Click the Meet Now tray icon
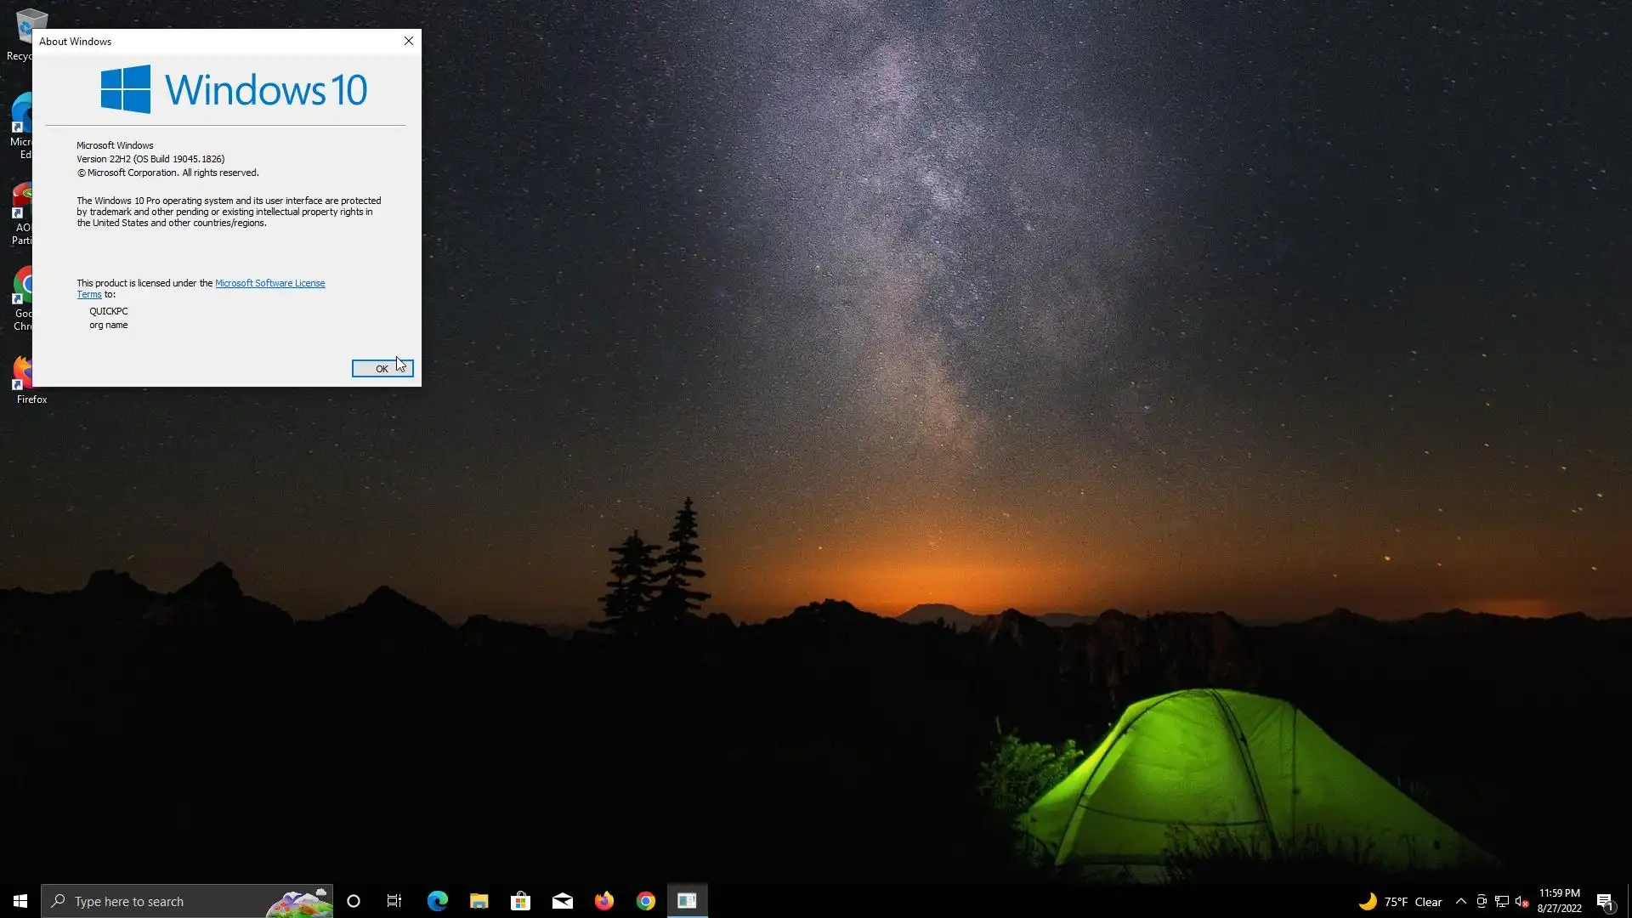Screen dimensions: 1632x918 1482,902
